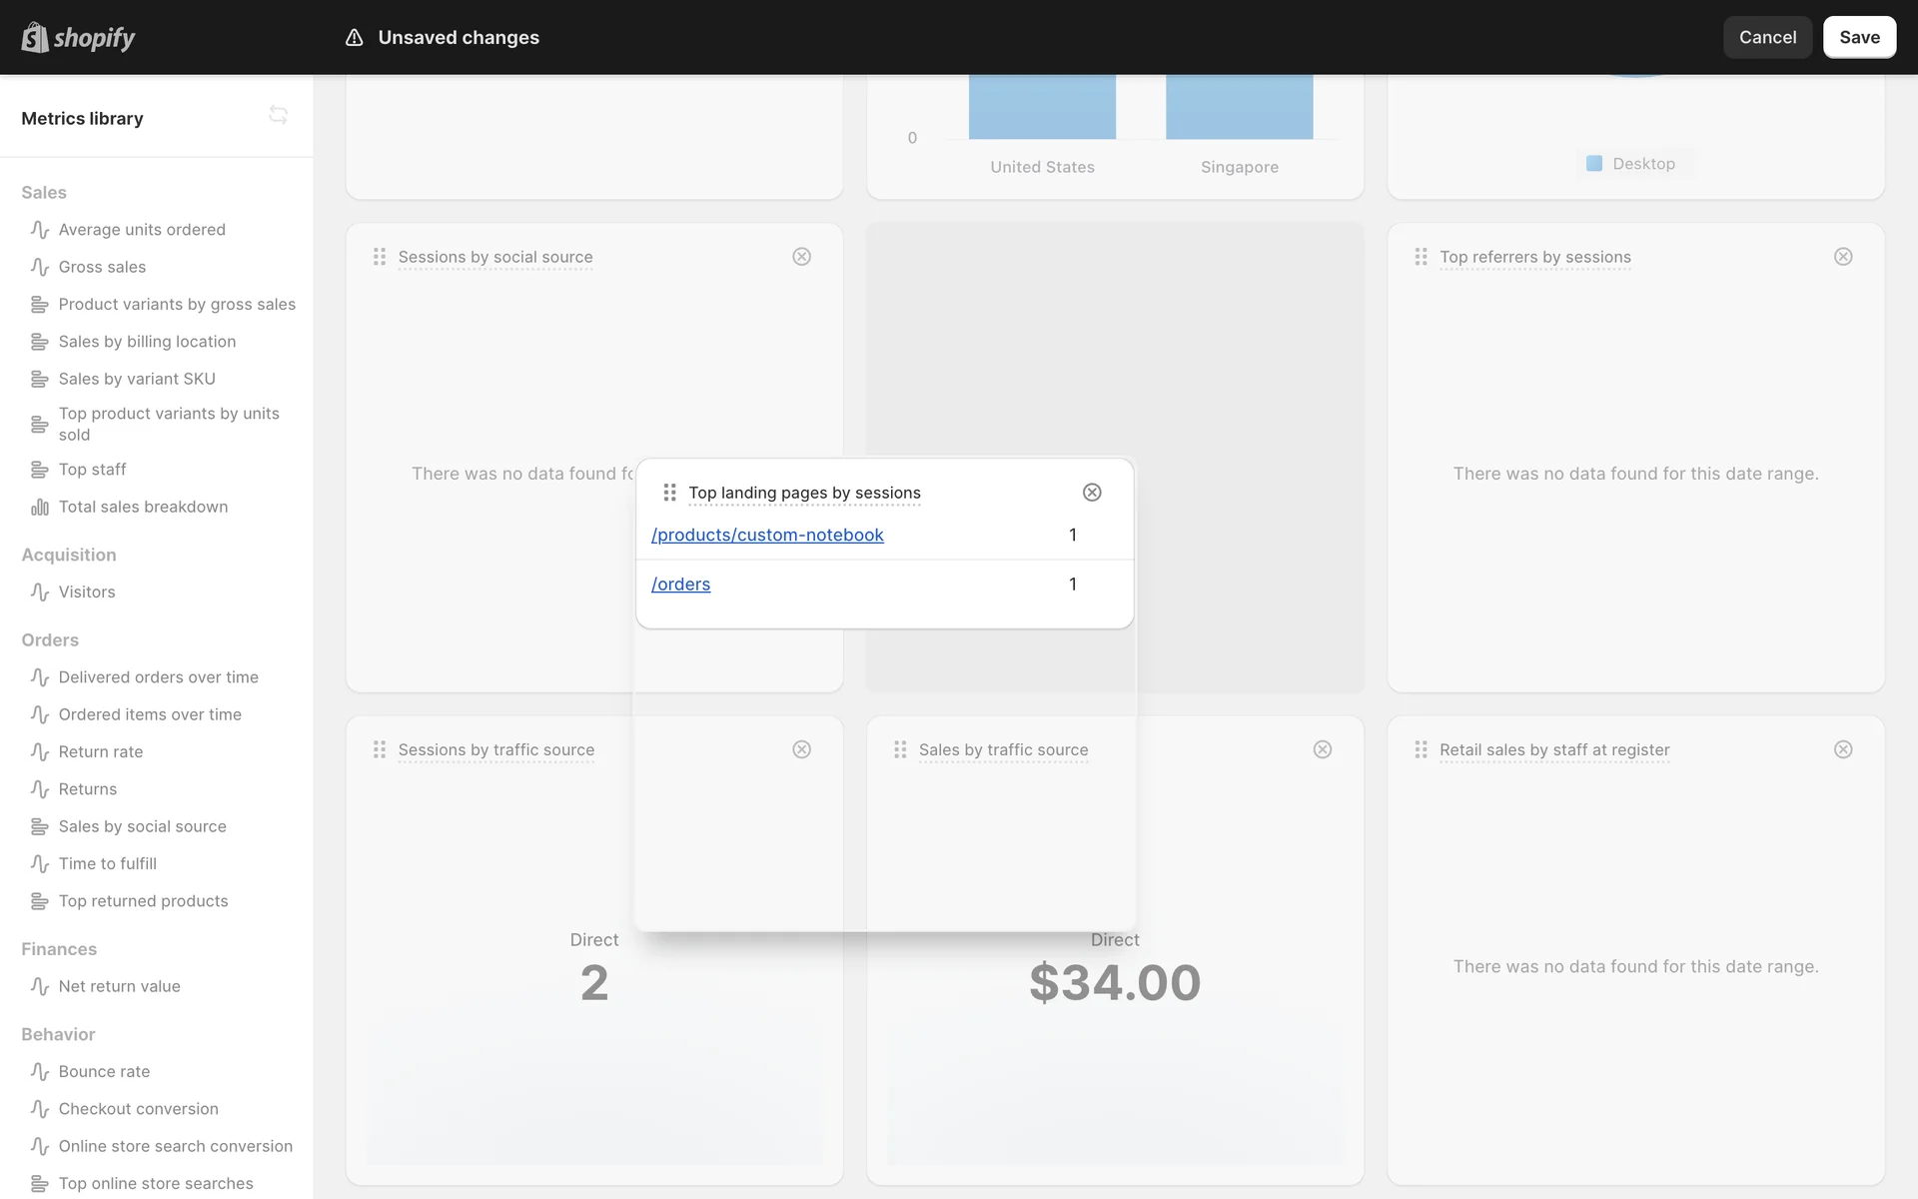Click the Sessions by social source drag handle
This screenshot has height=1199, width=1918.
tap(380, 257)
